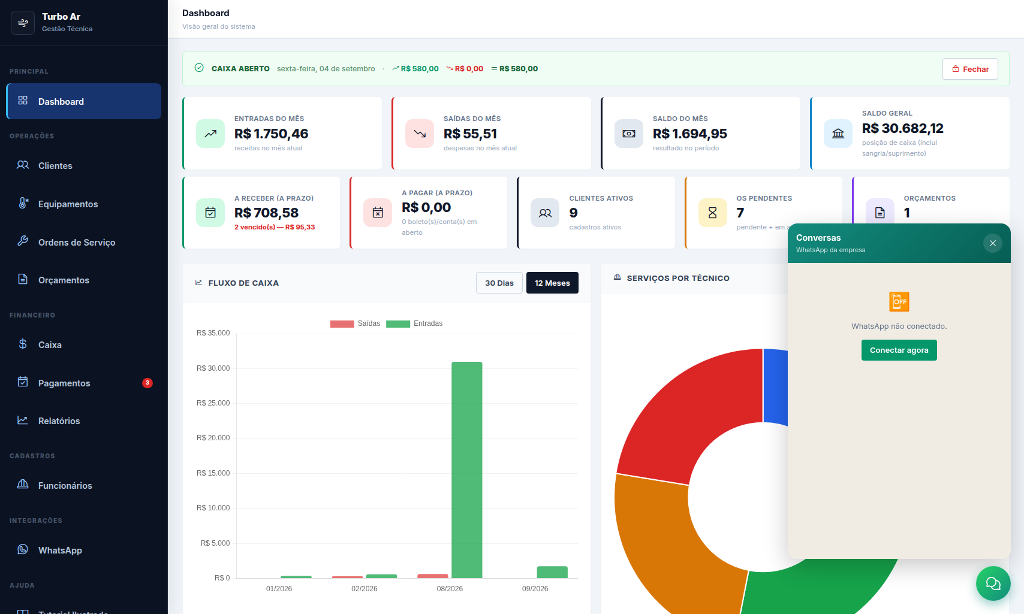Click the document icon beside sidebar Orçamentos
The image size is (1024, 614).
click(x=23, y=279)
